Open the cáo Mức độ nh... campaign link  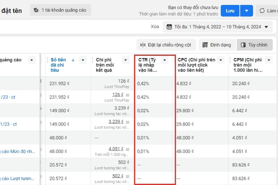coord(17,151)
